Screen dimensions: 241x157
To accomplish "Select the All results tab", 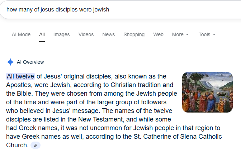I will coord(42,34).
